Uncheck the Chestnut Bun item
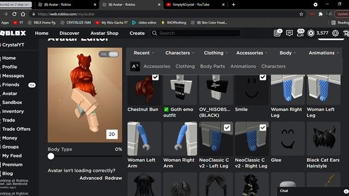This screenshot has width=349, height=196. click(x=155, y=77)
